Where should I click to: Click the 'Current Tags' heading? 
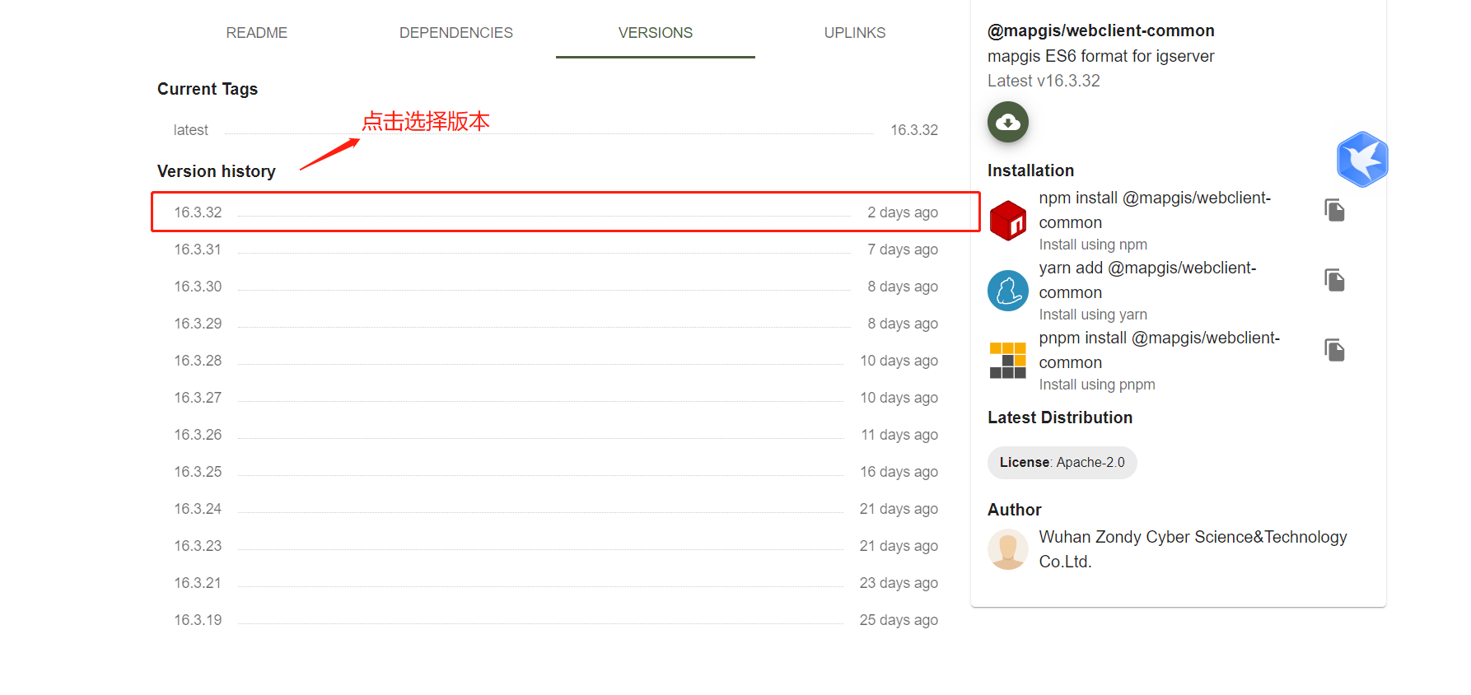208,89
